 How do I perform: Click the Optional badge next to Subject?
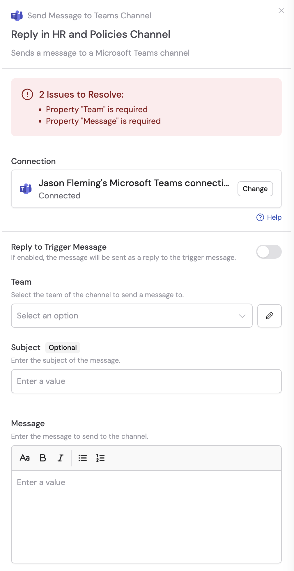pyautogui.click(x=63, y=348)
